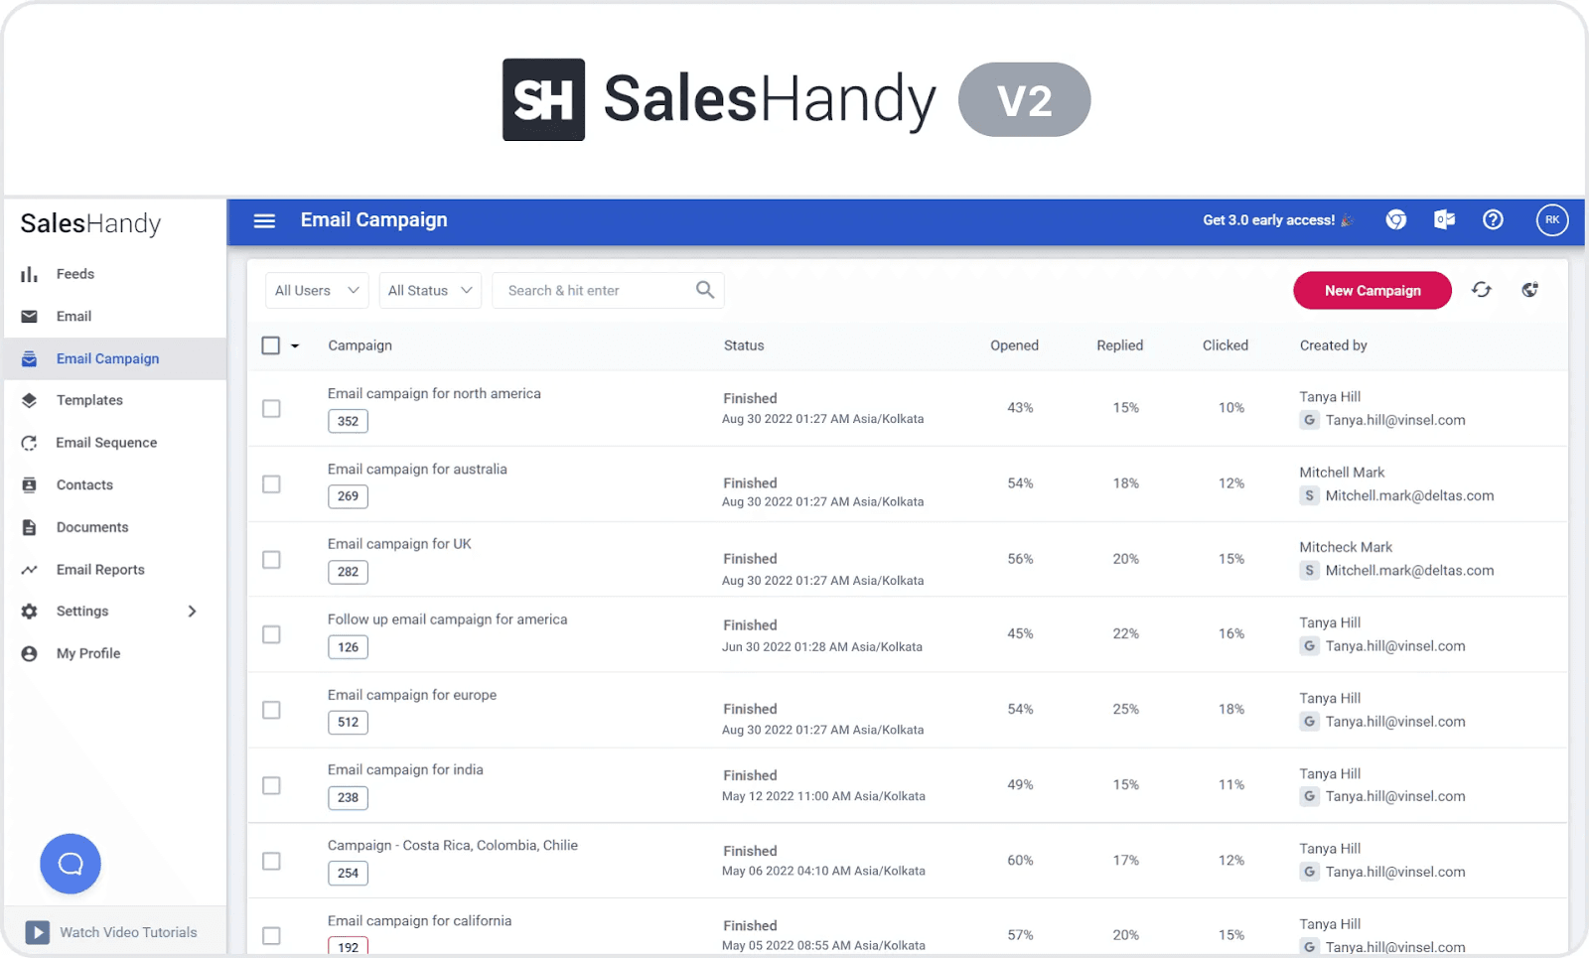
Task: Open Email in the sidebar
Action: tap(73, 317)
